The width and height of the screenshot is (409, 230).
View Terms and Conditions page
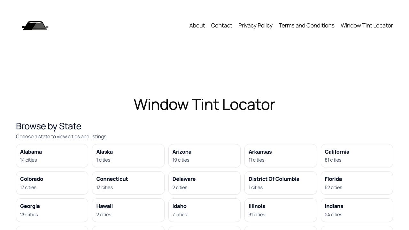point(306,26)
